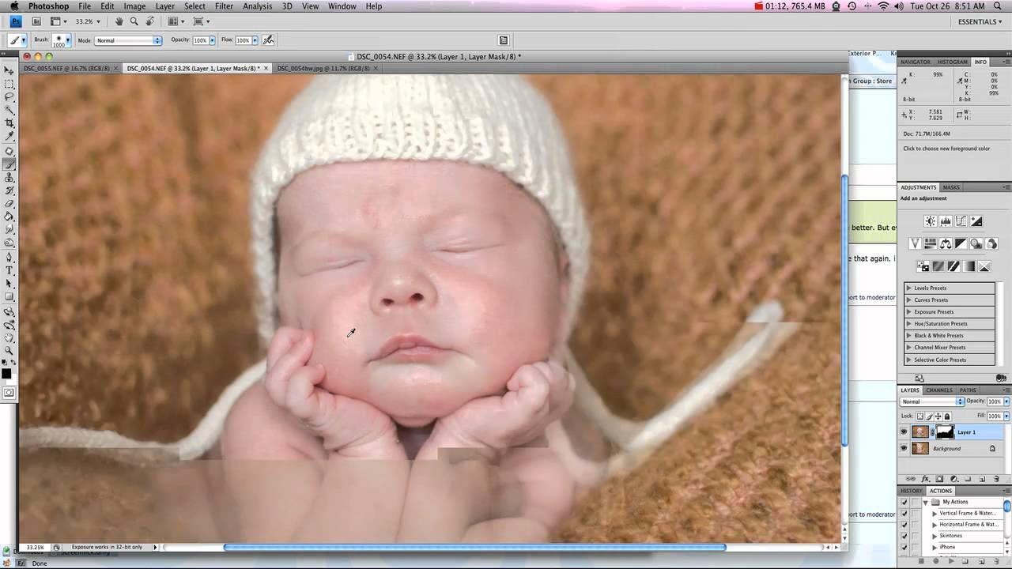Select the Hand tool in toolbox
Viewport: 1012px width, 569px height.
click(x=9, y=338)
